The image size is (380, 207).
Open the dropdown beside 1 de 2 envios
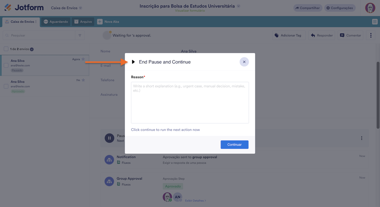point(32,49)
